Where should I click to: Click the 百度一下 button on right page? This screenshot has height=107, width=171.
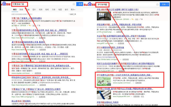click(165, 5)
